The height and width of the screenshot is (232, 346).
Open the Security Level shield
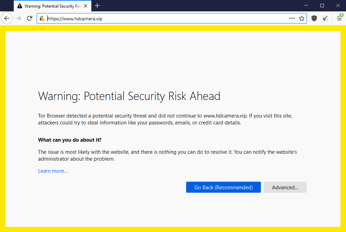click(x=314, y=19)
